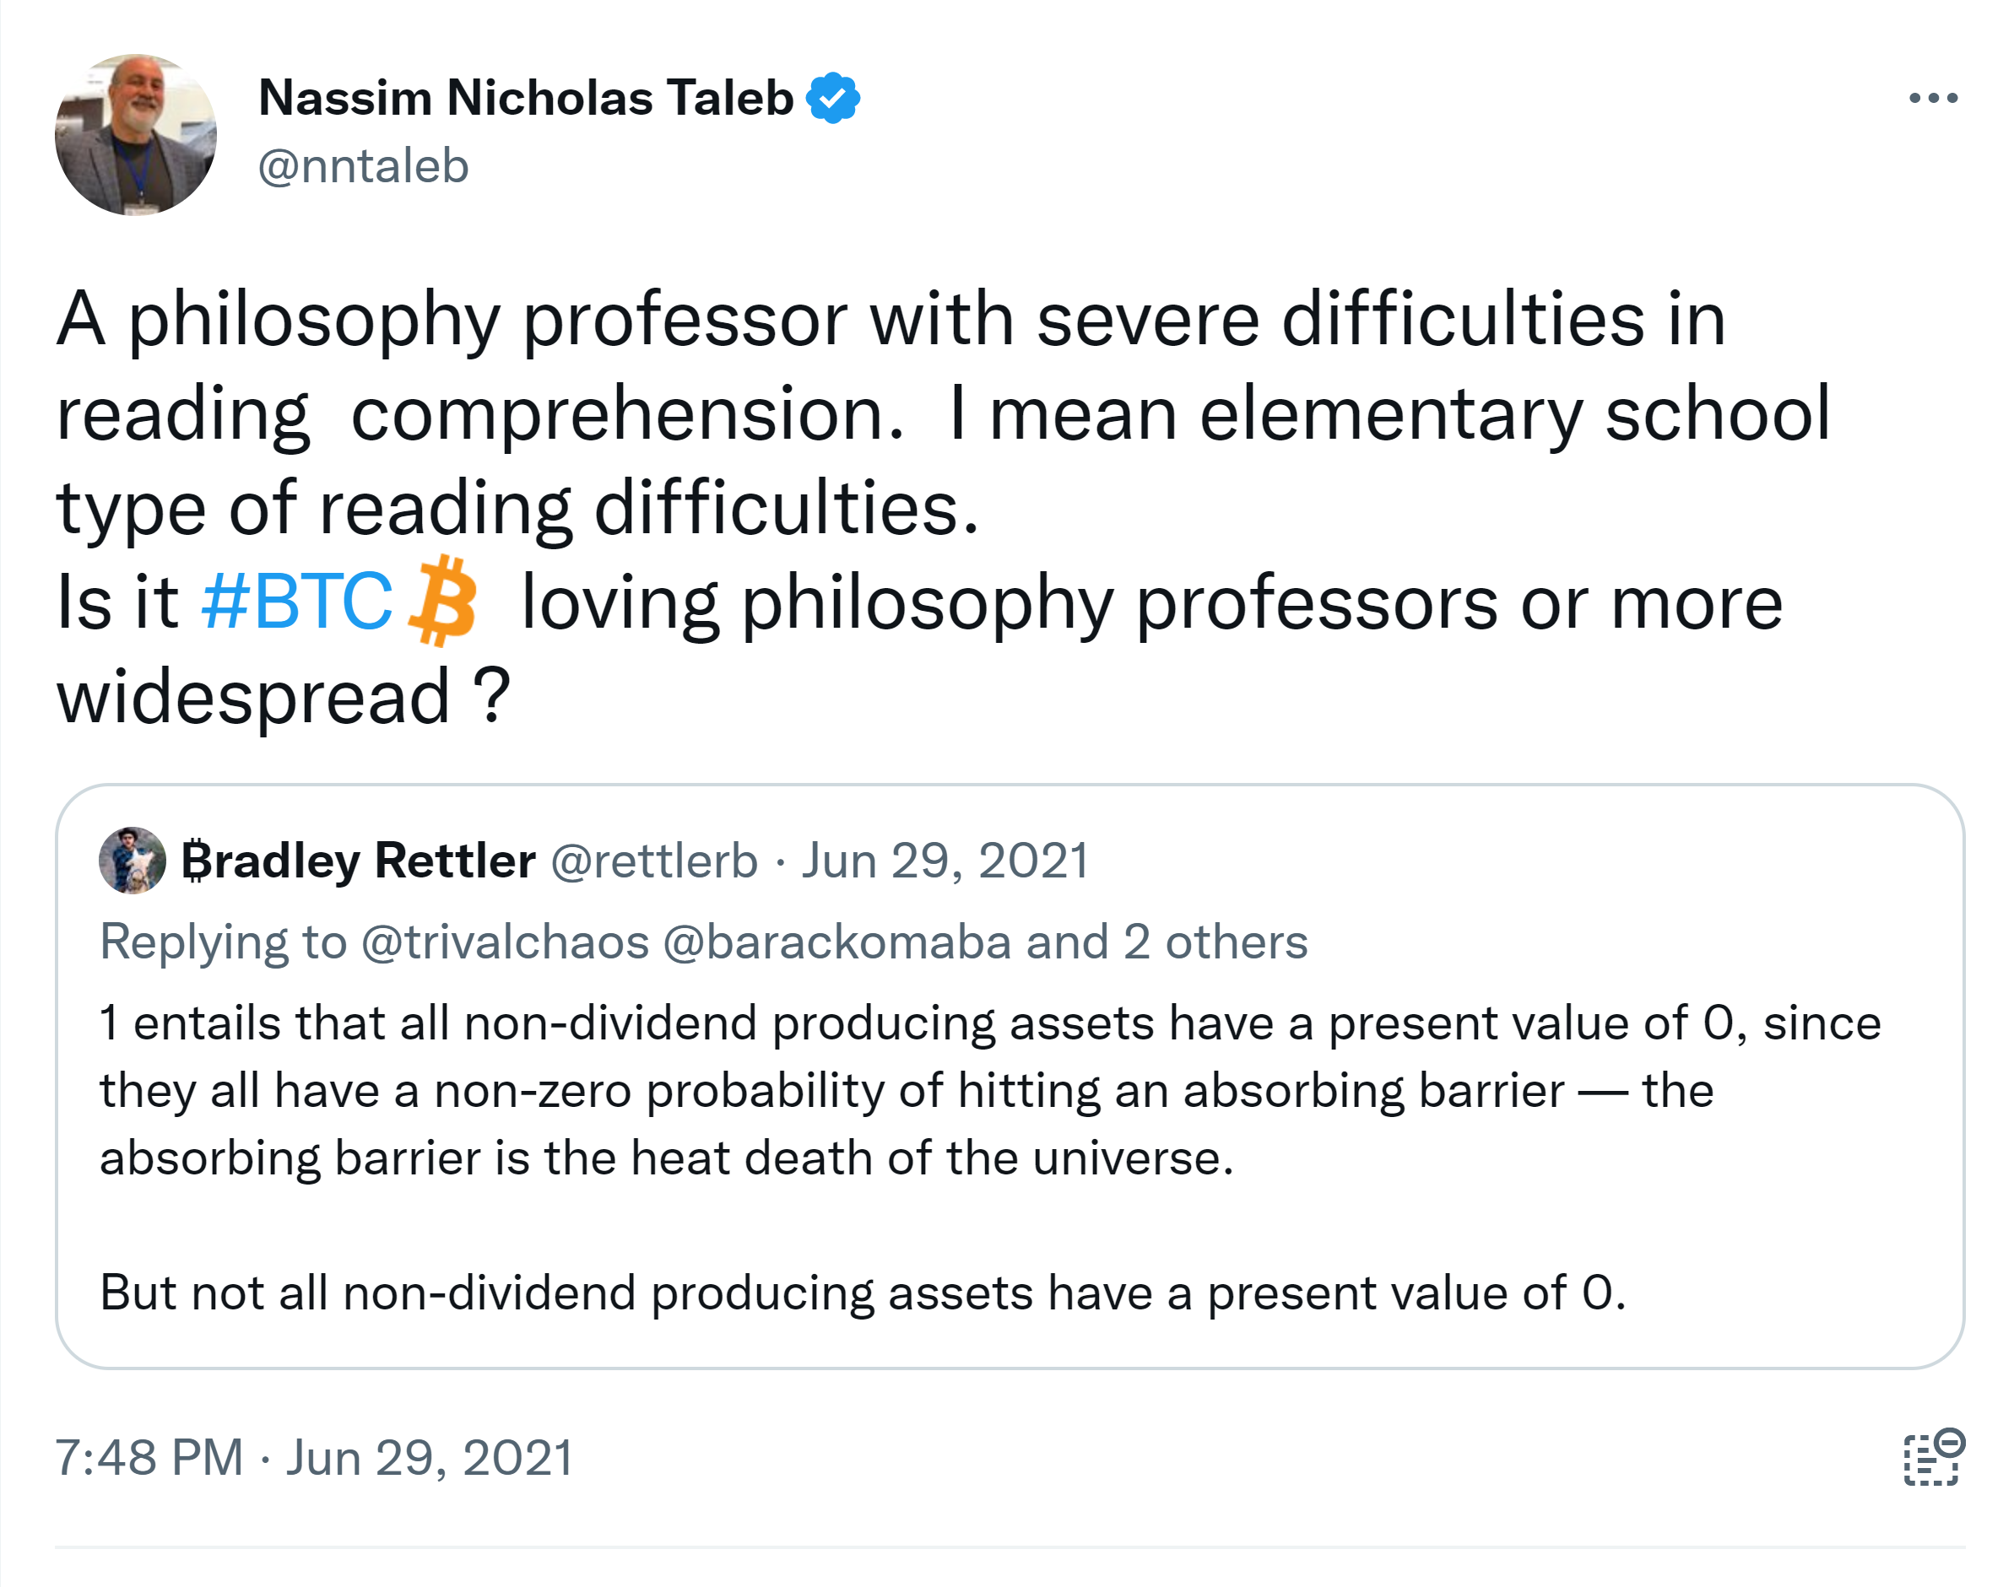Open the three-dot more options menu
This screenshot has height=1587, width=2014.
click(x=1932, y=98)
